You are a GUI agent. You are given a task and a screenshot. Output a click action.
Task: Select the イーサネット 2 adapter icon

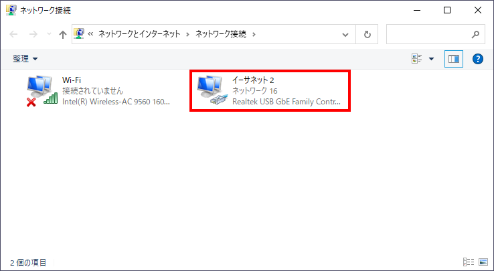tap(212, 91)
